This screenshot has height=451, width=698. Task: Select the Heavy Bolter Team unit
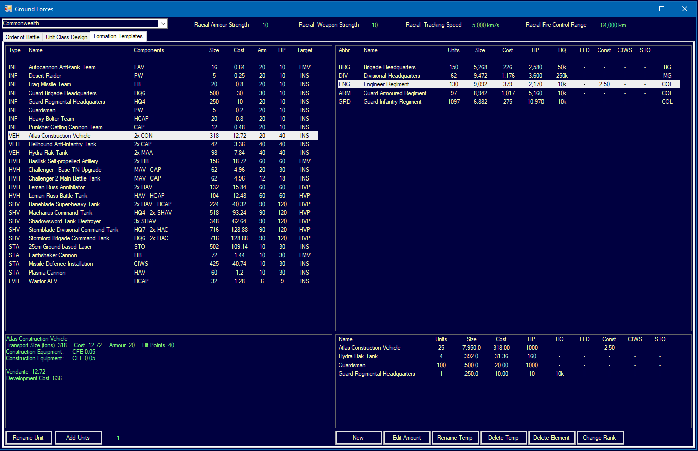pyautogui.click(x=163, y=119)
